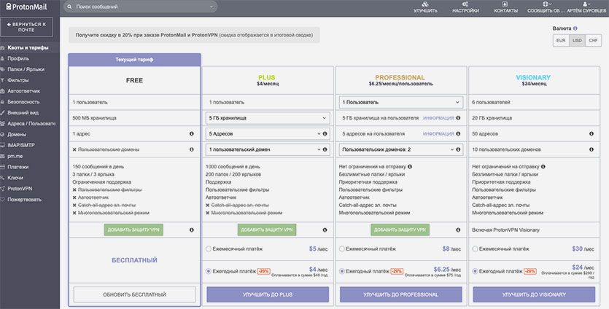Click the Поиск сообщений search field
The width and height of the screenshot is (609, 309).
tap(141, 7)
